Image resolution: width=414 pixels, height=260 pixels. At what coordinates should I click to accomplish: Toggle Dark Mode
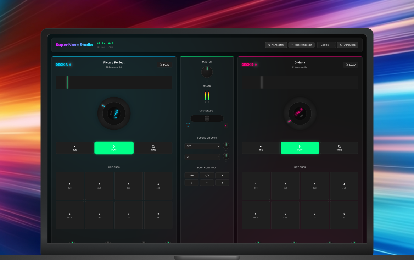pyautogui.click(x=347, y=45)
